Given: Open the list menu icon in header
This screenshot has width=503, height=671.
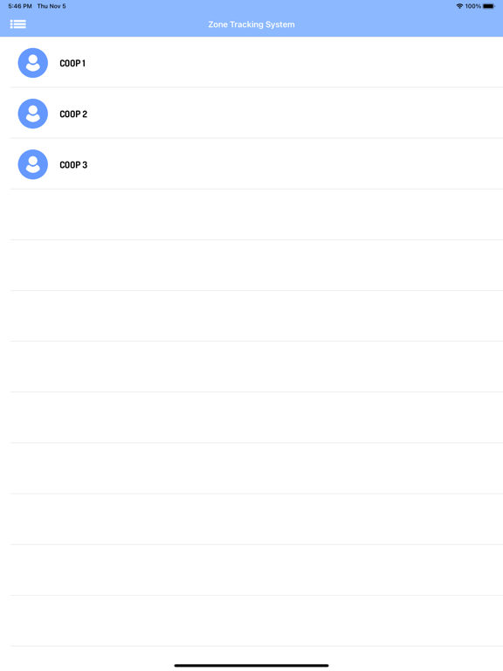Looking at the screenshot, I should click(18, 24).
